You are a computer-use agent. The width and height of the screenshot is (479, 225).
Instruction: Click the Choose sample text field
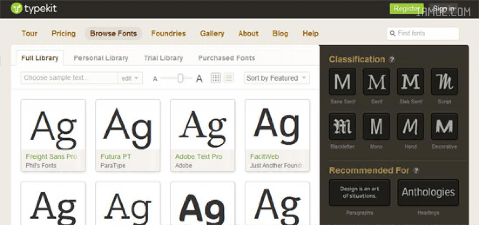(69, 78)
